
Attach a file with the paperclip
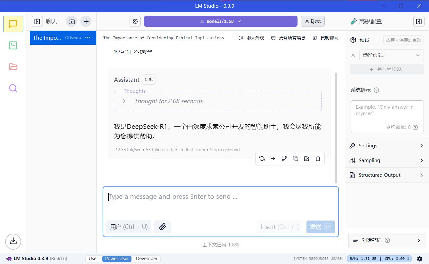pos(163,227)
